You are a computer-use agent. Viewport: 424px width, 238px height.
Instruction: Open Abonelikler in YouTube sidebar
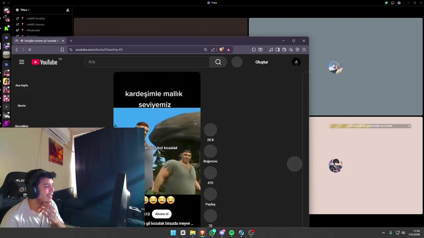click(22, 126)
